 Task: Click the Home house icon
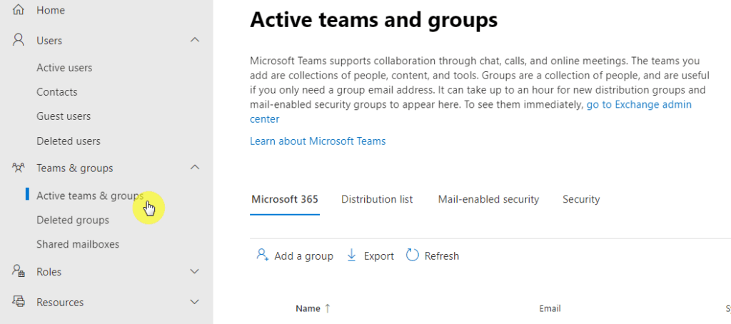pyautogui.click(x=18, y=10)
